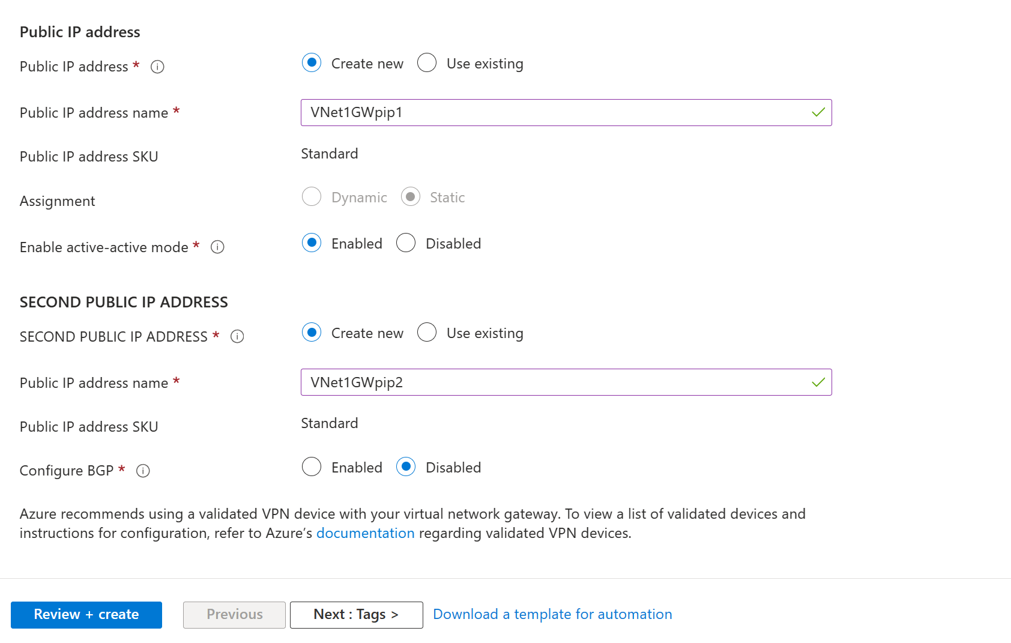Click Download a template for automation
Viewport: 1011px width, 643px height.
click(x=552, y=614)
